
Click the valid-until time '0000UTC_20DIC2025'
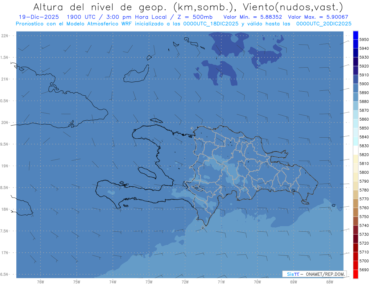pos(323,24)
